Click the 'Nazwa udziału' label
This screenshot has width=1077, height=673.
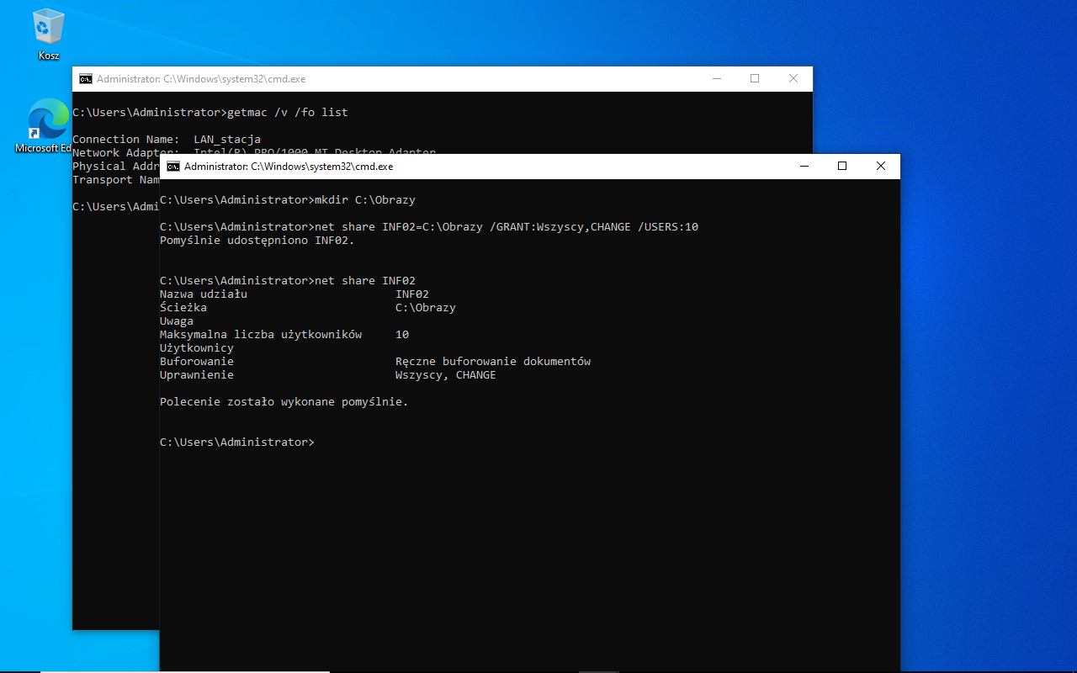coord(204,294)
